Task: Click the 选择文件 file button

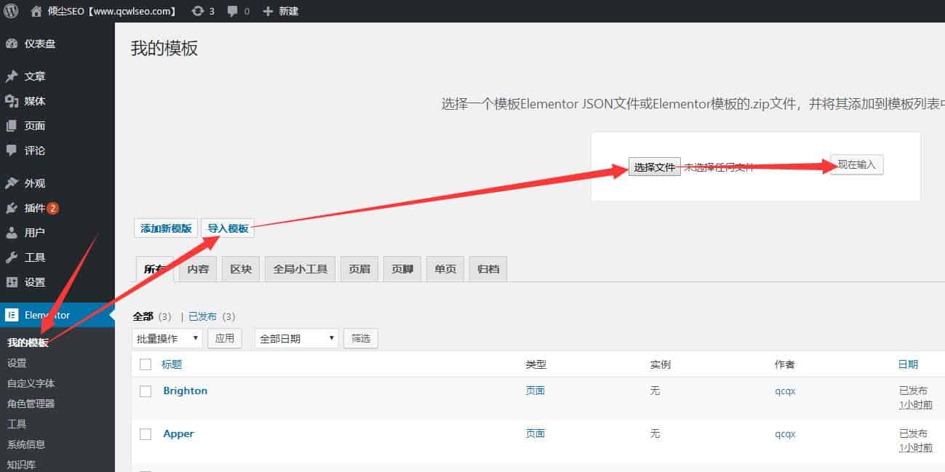Action: click(x=655, y=167)
